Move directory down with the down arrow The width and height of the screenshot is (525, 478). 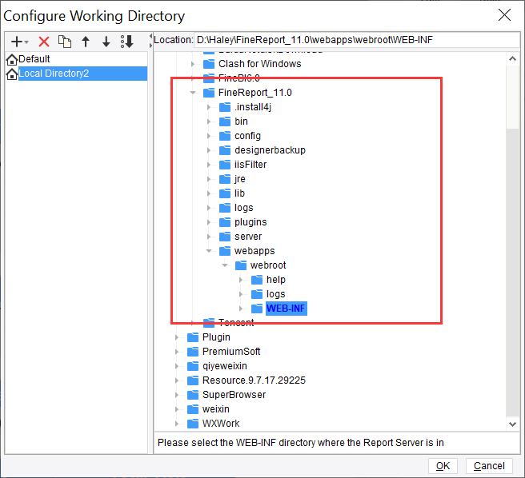(106, 42)
